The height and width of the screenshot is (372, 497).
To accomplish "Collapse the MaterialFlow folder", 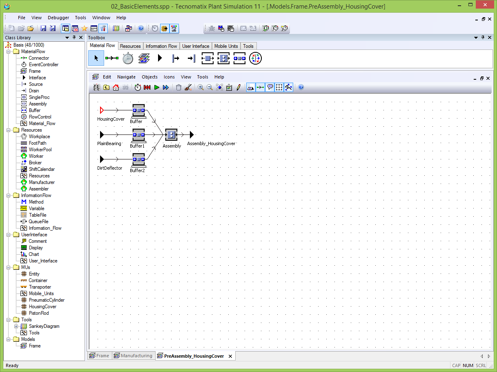I will (x=9, y=52).
